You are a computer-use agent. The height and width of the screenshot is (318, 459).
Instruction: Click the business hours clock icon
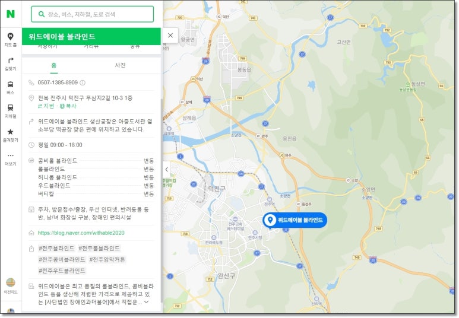pyautogui.click(x=31, y=145)
